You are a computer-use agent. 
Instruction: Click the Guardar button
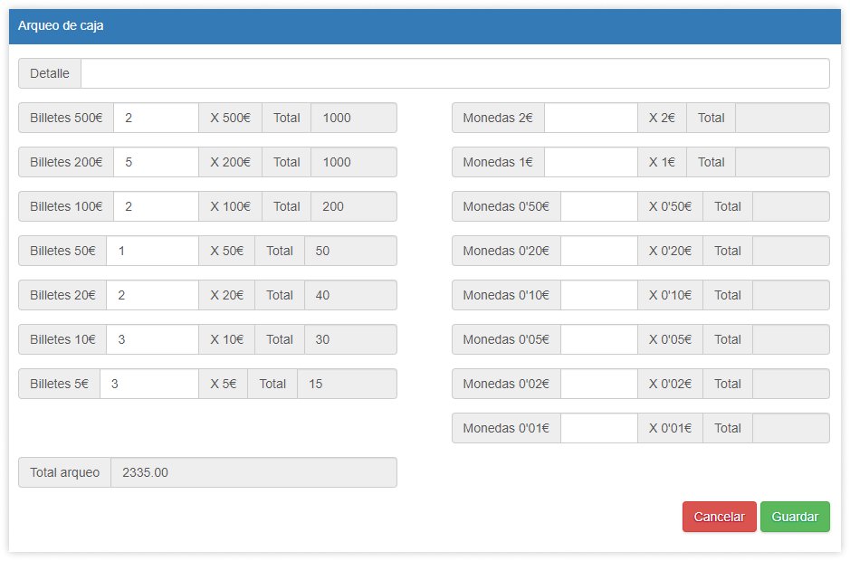[794, 517]
